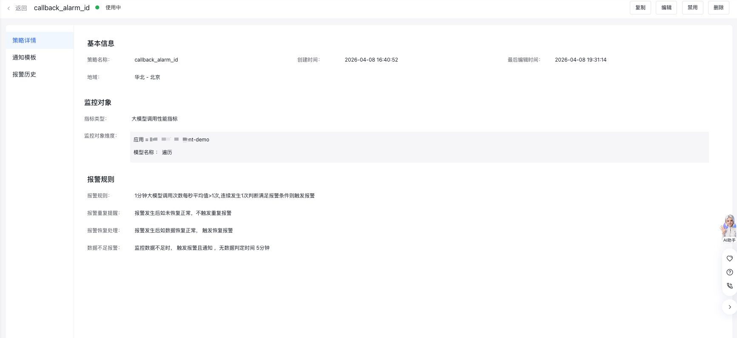Viewport: 737px width, 338px height.
Task: Open the help question mark icon
Action: [x=729, y=272]
